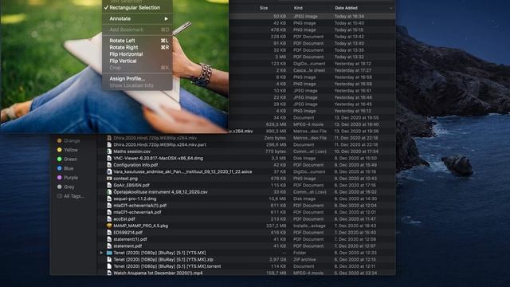Click the Configuration info.pdf file icon
This screenshot has height=287, width=510.
tap(109, 165)
